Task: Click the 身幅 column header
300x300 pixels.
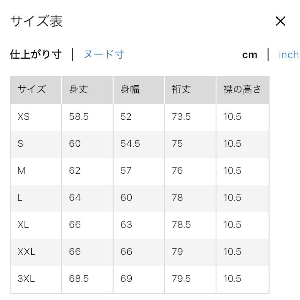Action: [x=130, y=90]
